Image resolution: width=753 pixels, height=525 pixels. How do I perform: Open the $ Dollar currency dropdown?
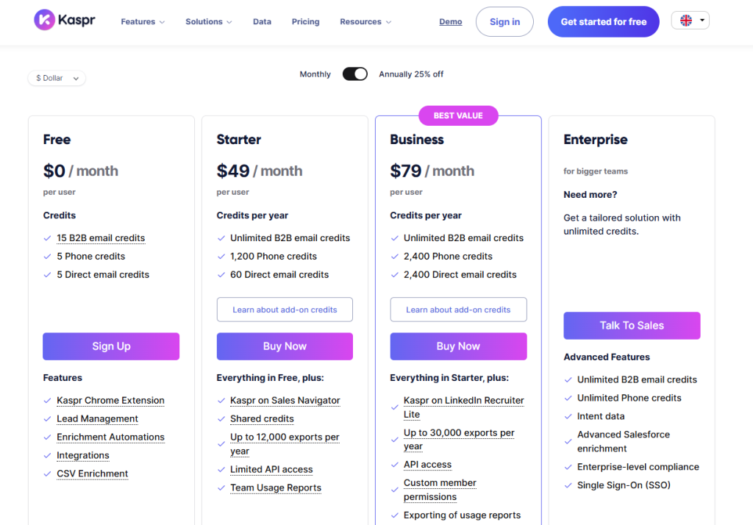point(57,78)
